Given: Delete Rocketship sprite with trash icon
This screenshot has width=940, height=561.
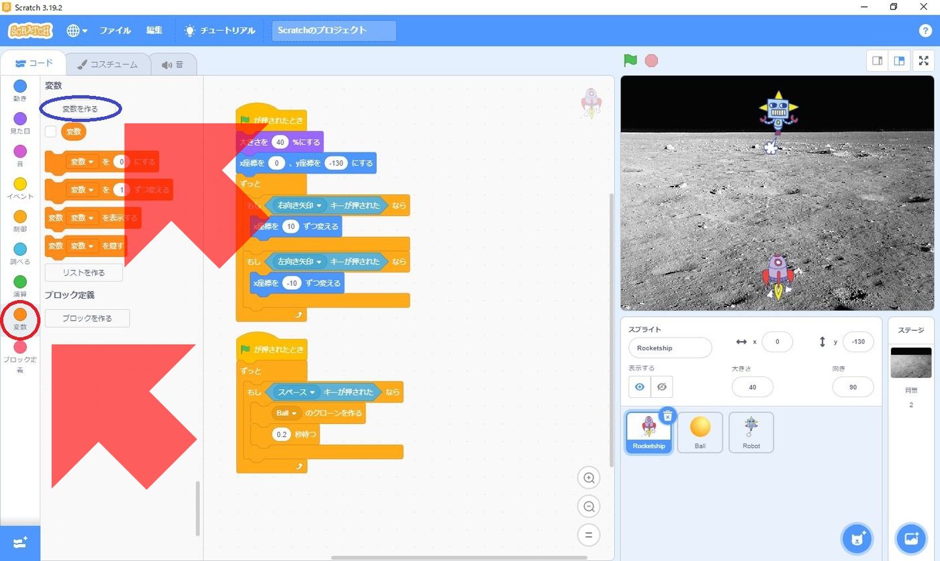Looking at the screenshot, I should click(667, 416).
